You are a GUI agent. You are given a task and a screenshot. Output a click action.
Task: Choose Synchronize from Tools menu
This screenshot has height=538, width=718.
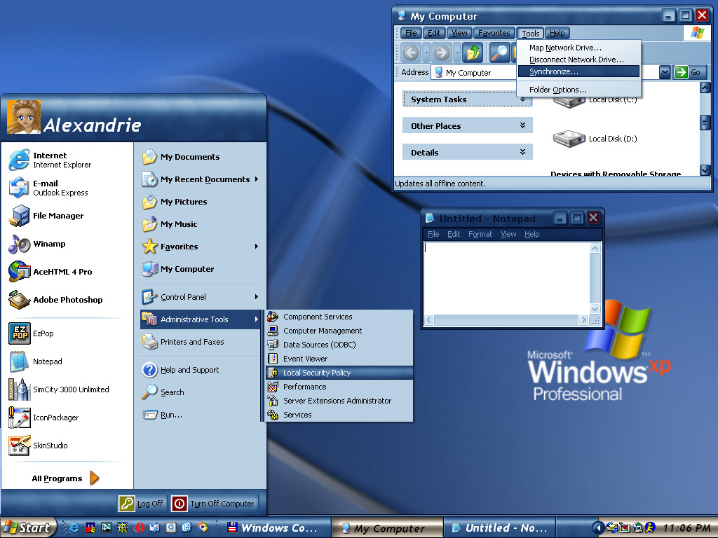tap(578, 71)
